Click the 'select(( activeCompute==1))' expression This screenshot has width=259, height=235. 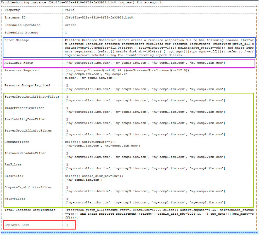click(x=90, y=142)
